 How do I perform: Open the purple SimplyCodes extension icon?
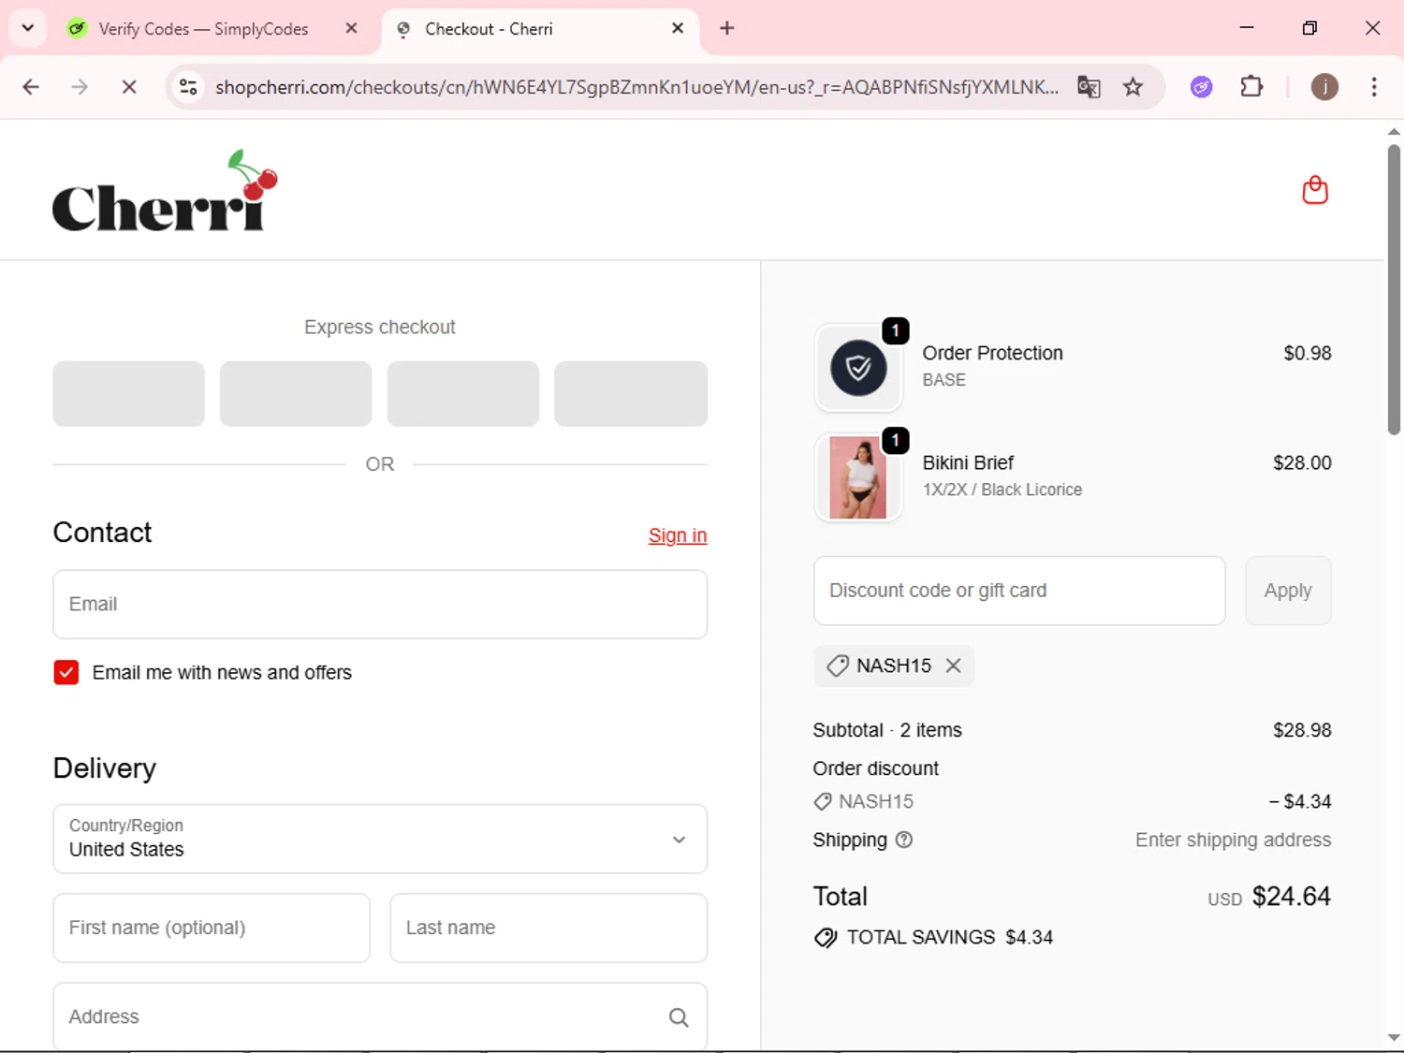1201,87
